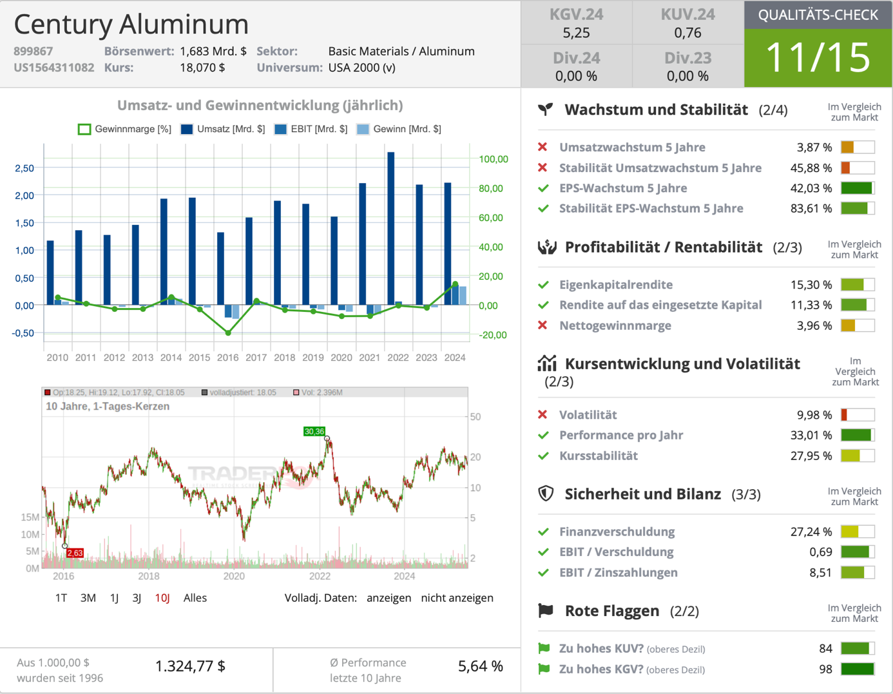
Task: Click the green checkmark next to Eigenkapitalrendite
Action: 543,285
